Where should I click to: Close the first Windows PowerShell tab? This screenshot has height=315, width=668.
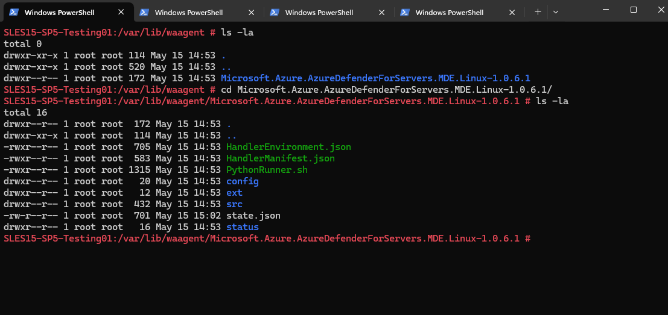(x=121, y=12)
